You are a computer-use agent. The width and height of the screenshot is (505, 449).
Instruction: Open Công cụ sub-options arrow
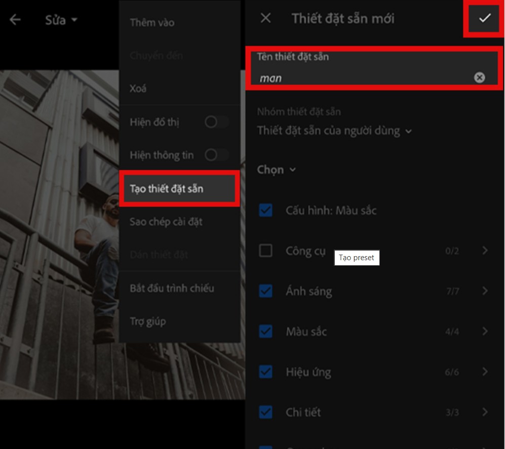coord(485,251)
